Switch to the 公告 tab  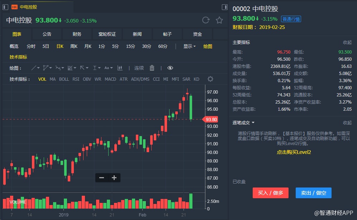(x=47, y=34)
